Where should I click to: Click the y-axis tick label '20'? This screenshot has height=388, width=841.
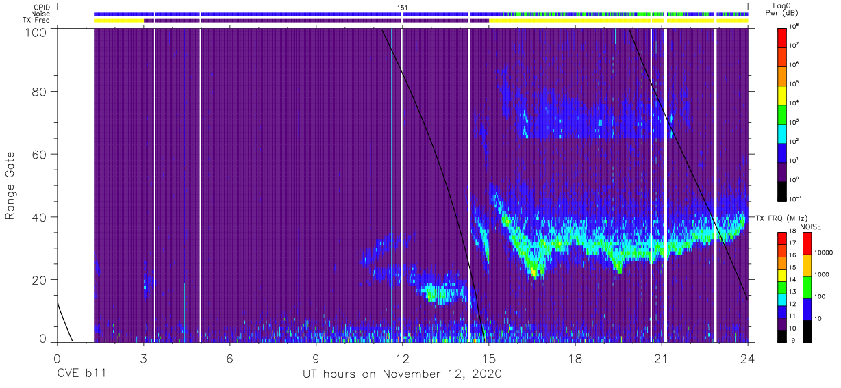40,280
